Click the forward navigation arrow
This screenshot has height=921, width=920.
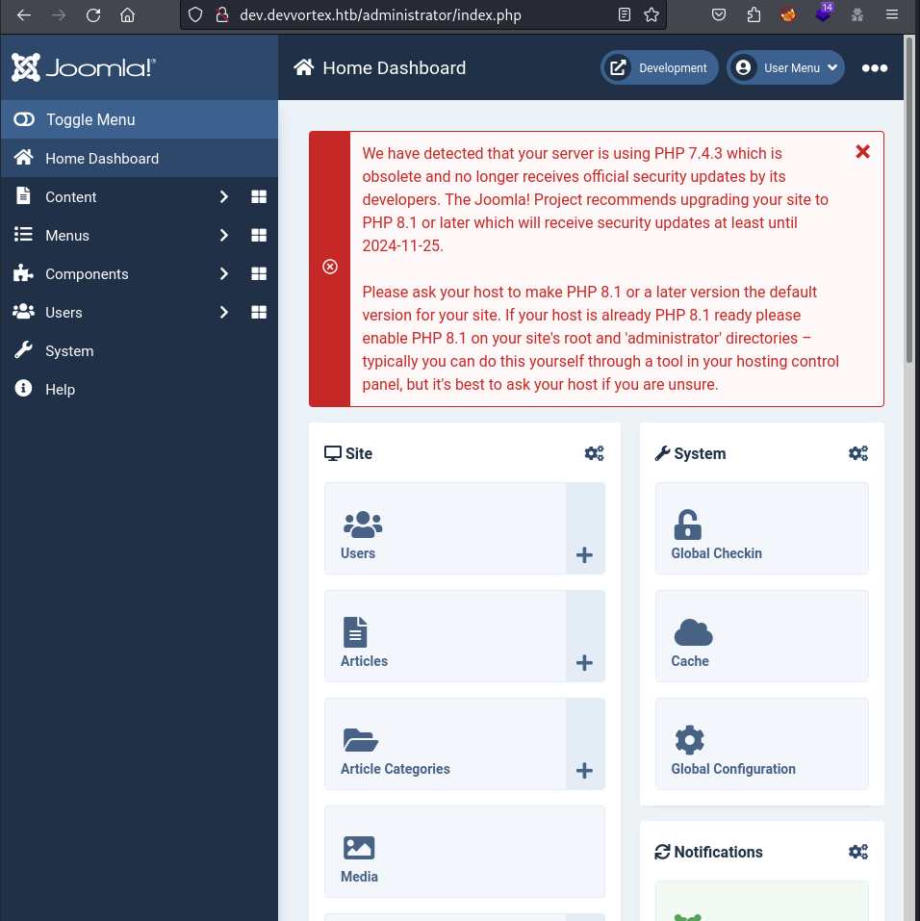tap(59, 15)
